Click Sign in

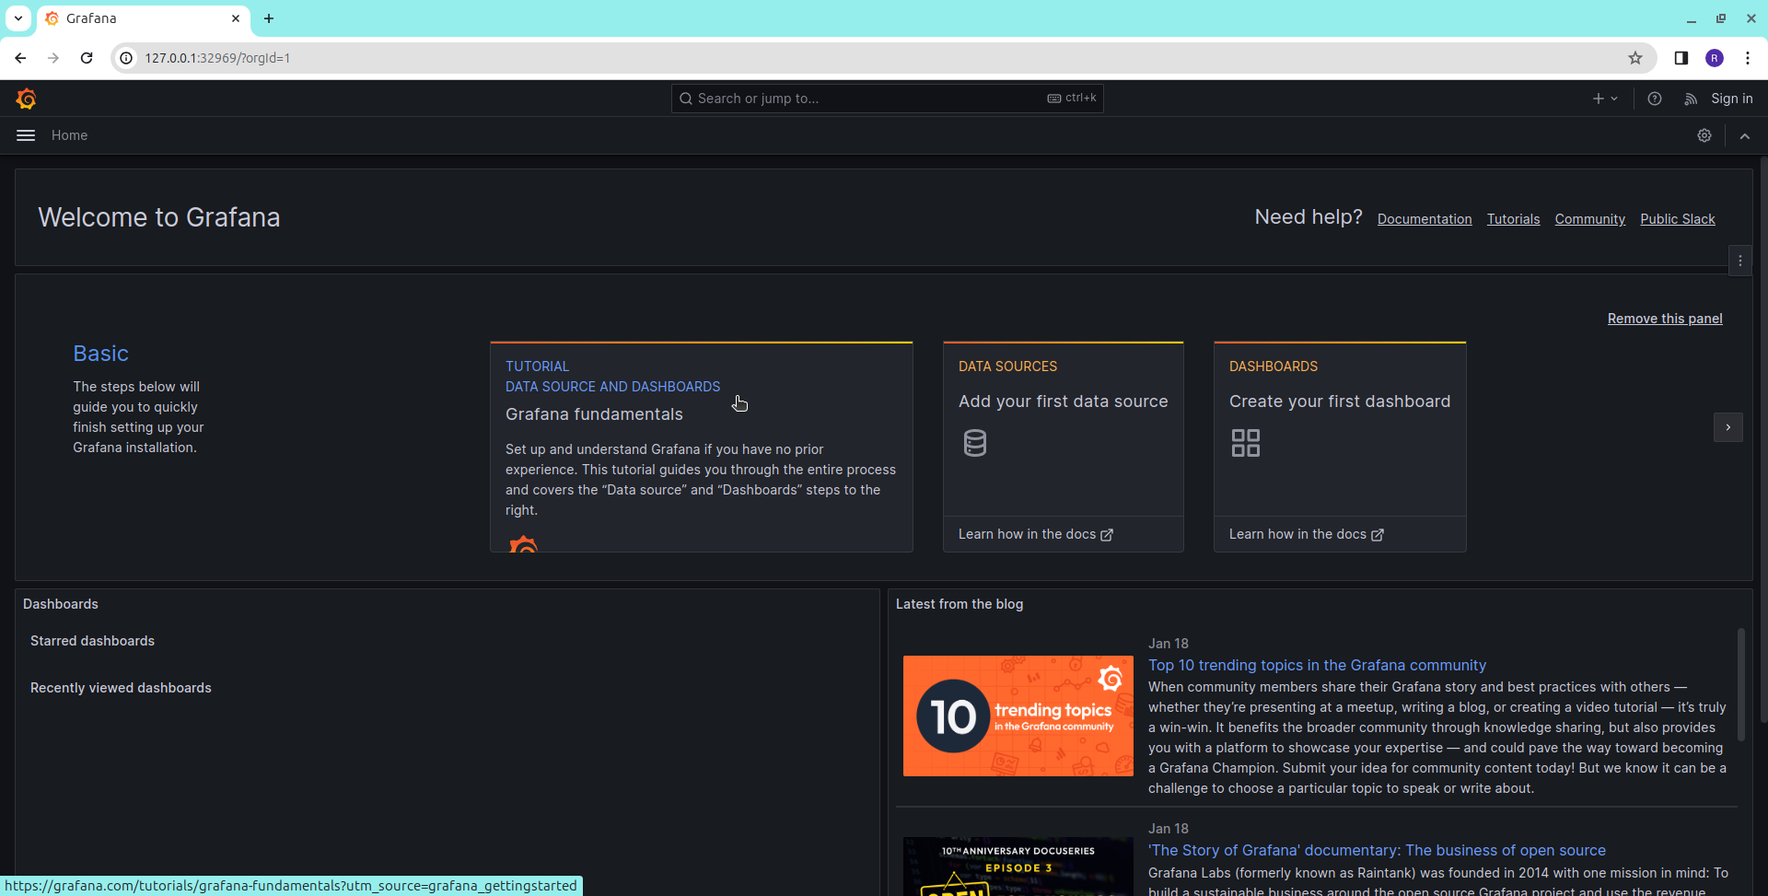[1732, 99]
